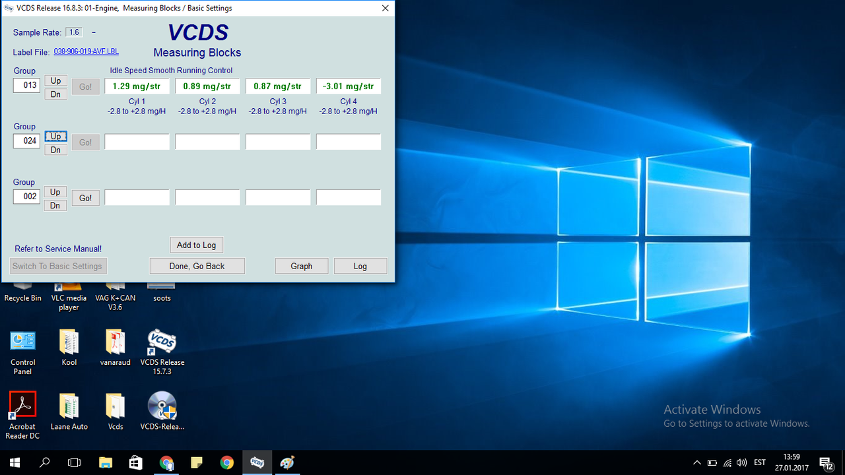Click the Add to Log button
Image resolution: width=845 pixels, height=475 pixels.
pyautogui.click(x=197, y=245)
